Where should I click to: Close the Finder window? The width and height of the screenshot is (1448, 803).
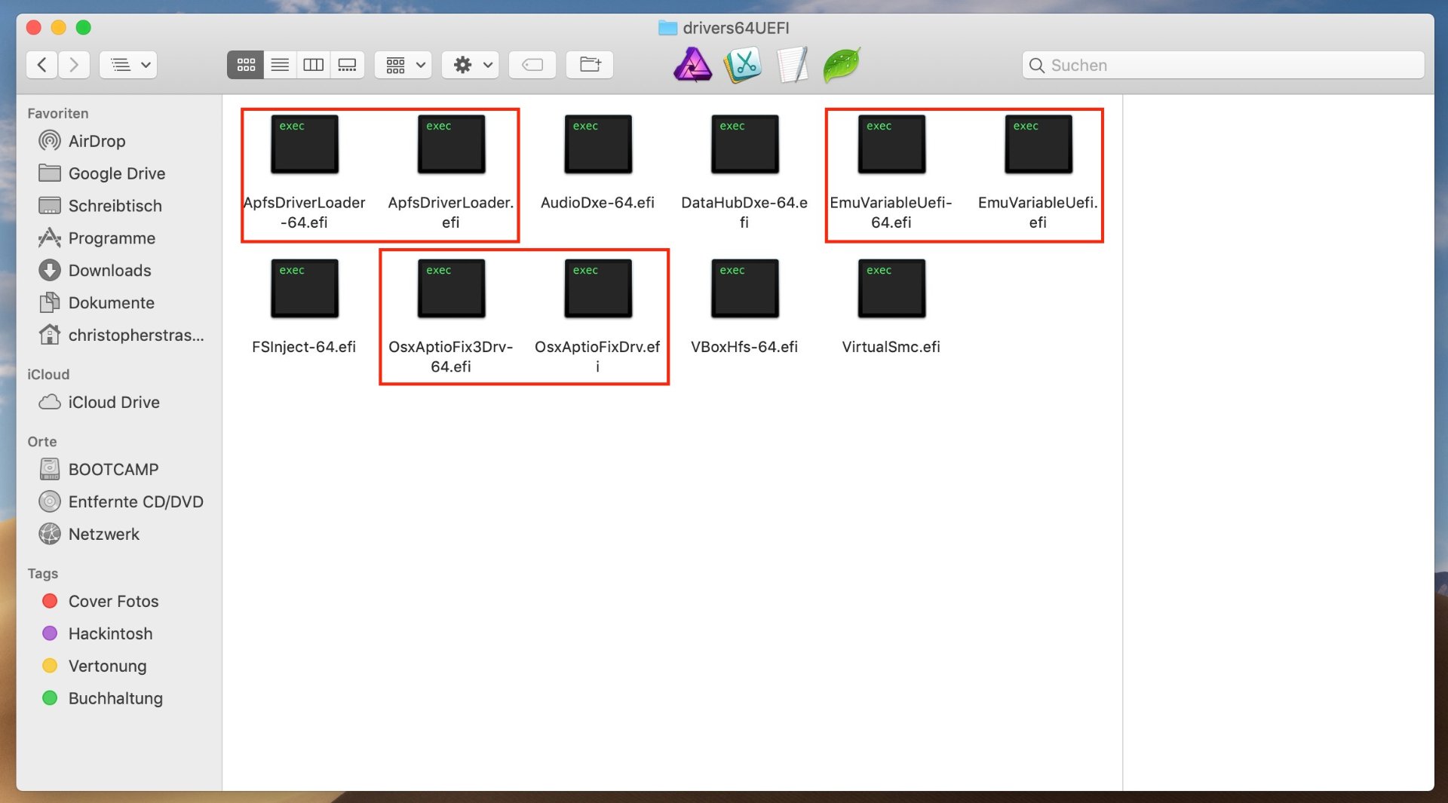pos(34,28)
